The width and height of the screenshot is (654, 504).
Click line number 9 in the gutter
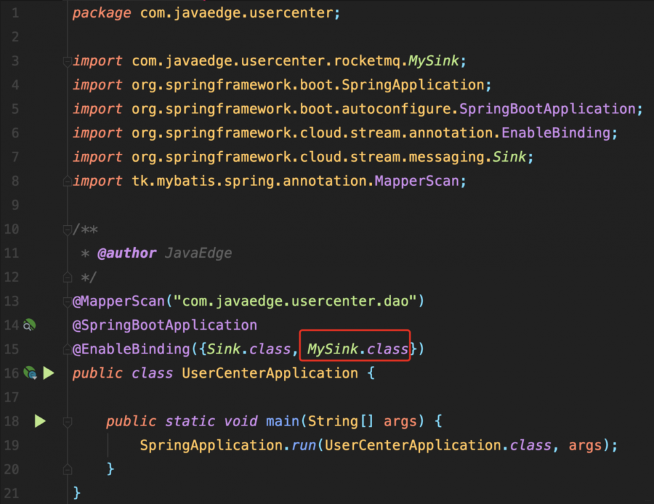tap(15, 205)
